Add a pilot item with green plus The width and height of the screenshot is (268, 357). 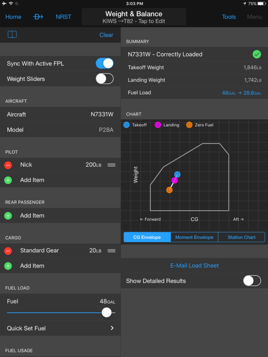(8, 180)
